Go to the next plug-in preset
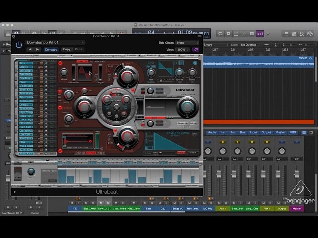 38,49
